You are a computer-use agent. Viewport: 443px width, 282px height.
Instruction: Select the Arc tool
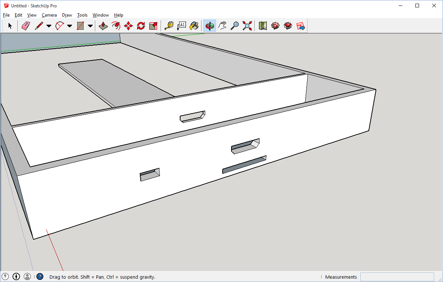59,26
